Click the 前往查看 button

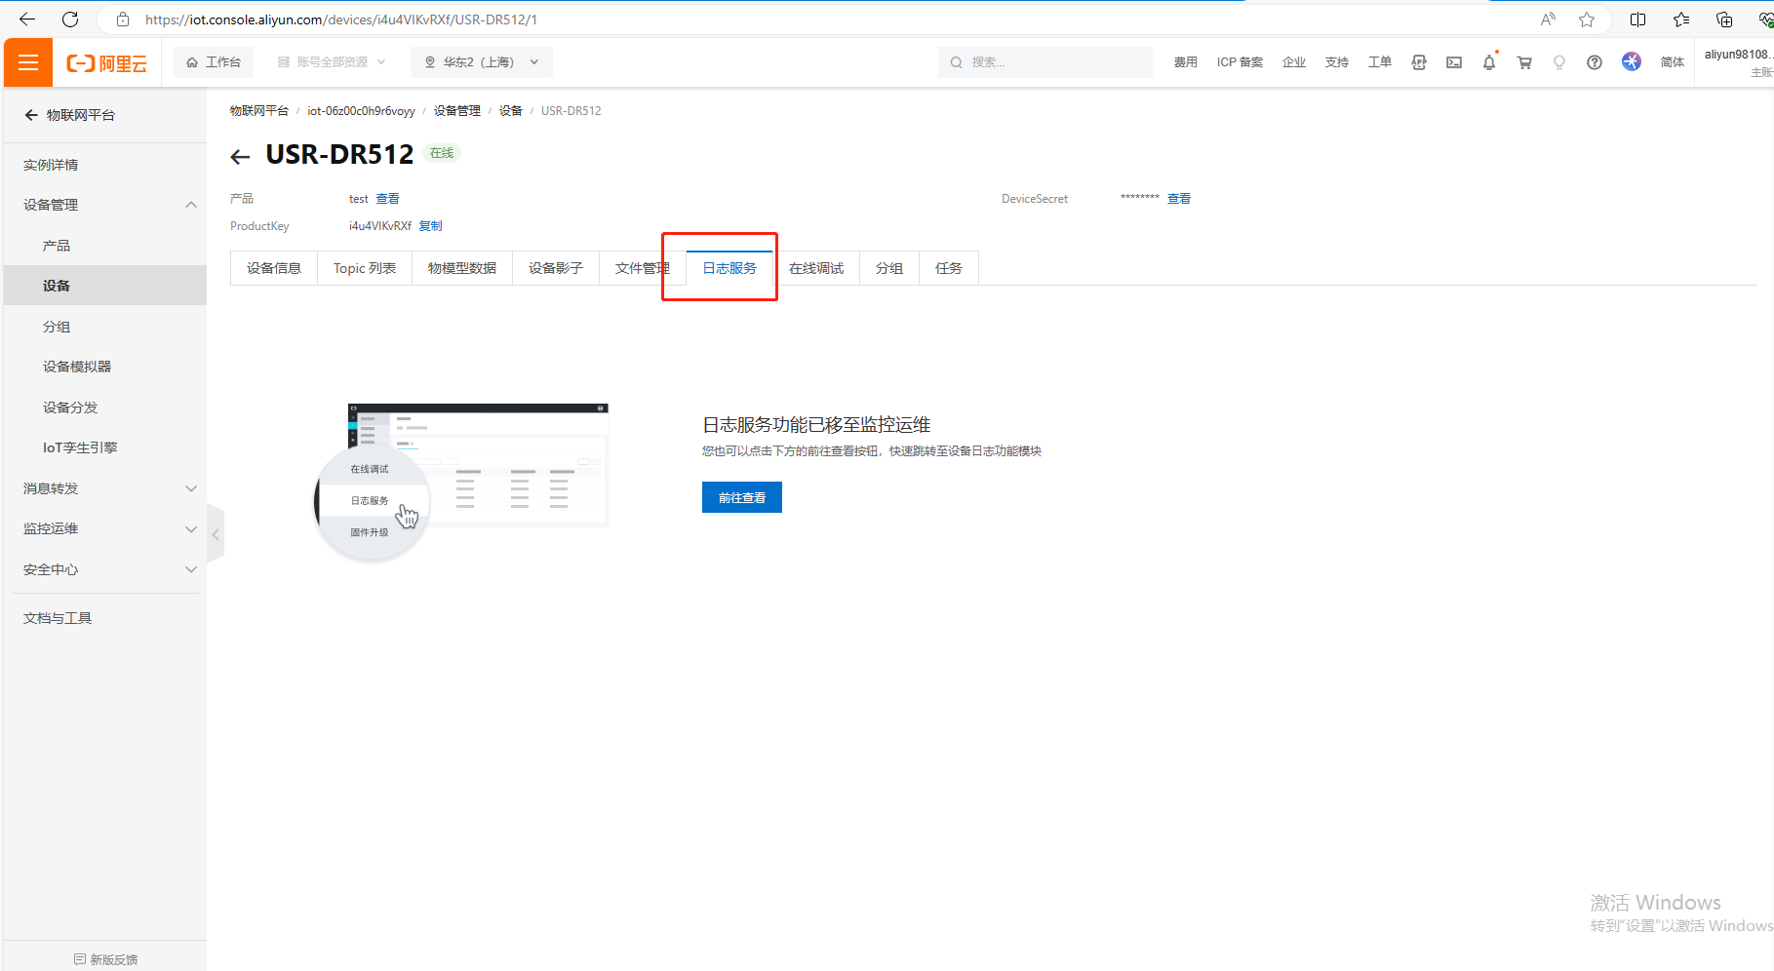point(741,497)
